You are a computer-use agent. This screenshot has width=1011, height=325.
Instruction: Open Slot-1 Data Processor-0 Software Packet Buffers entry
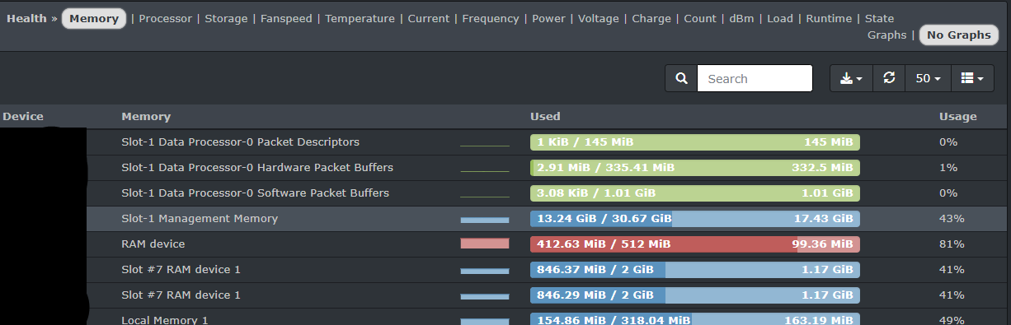pyautogui.click(x=255, y=193)
